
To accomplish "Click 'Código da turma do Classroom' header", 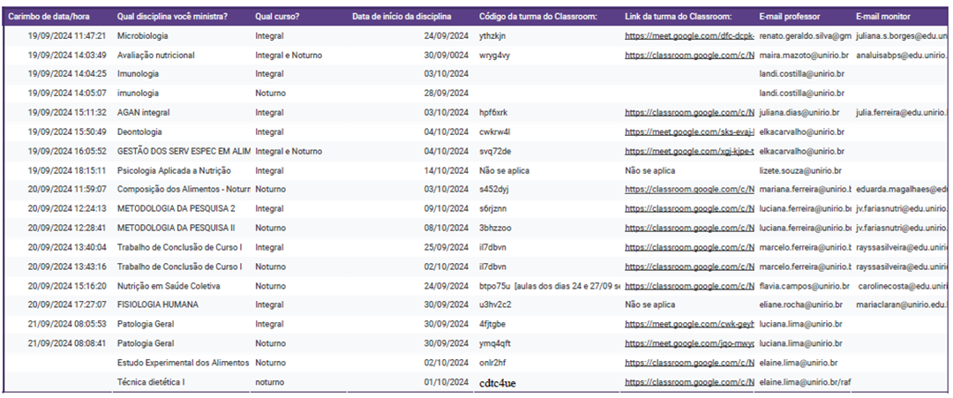I will click(537, 17).
